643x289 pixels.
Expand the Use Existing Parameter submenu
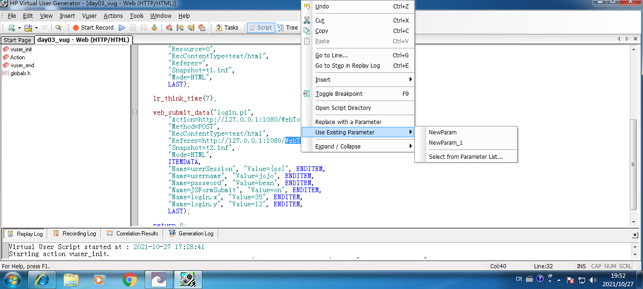[357, 133]
